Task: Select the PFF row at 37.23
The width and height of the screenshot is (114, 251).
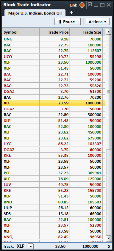Action: [x=54, y=173]
